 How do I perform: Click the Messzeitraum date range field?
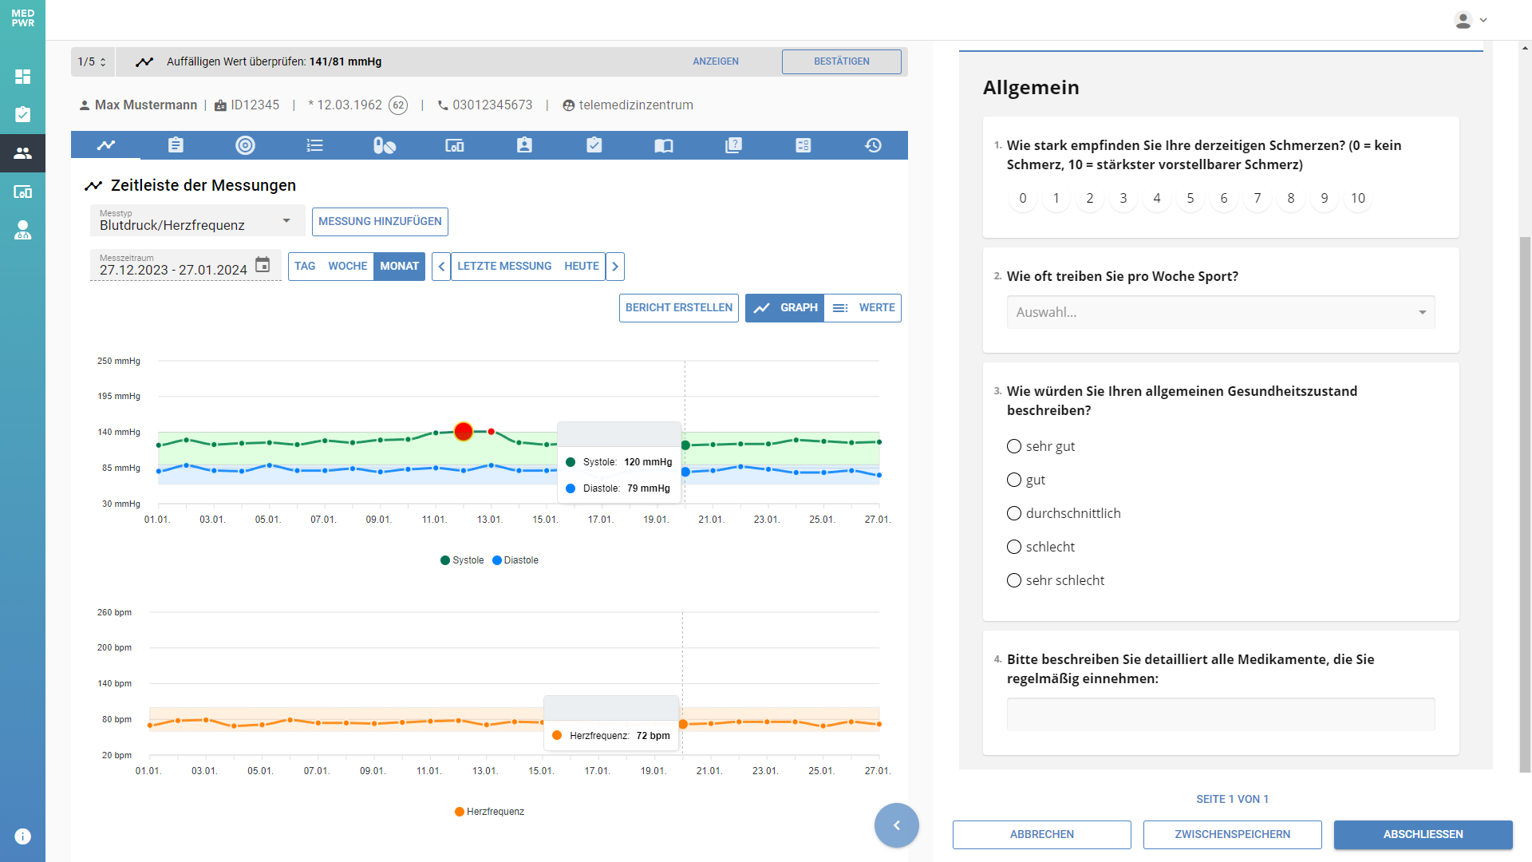[x=185, y=266]
